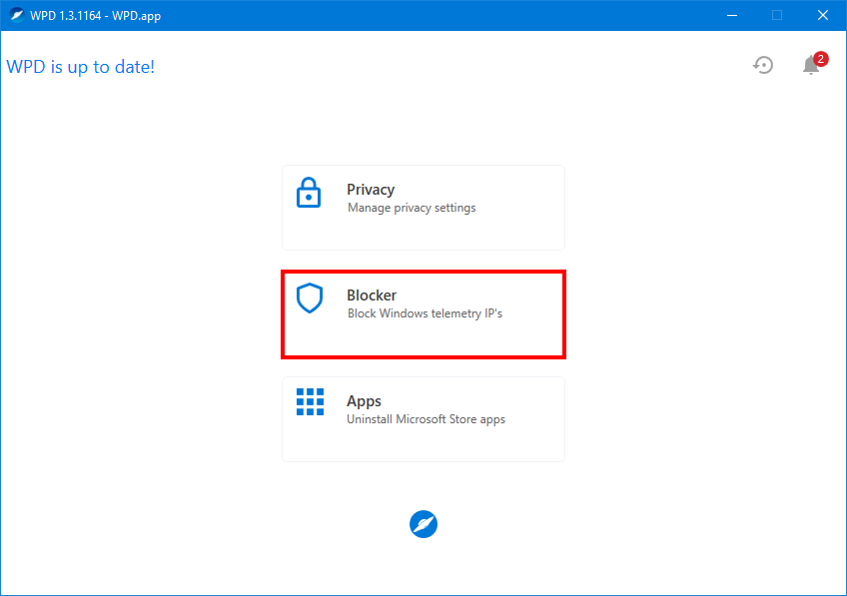This screenshot has height=596, width=847.
Task: Click the round WPD logo at bottom
Action: [x=423, y=524]
